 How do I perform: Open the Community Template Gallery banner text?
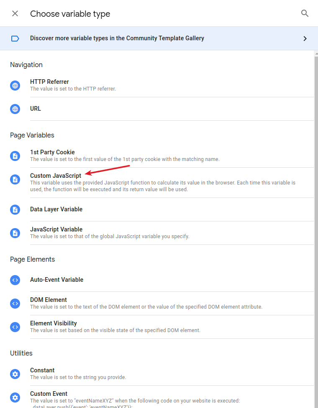(x=117, y=38)
